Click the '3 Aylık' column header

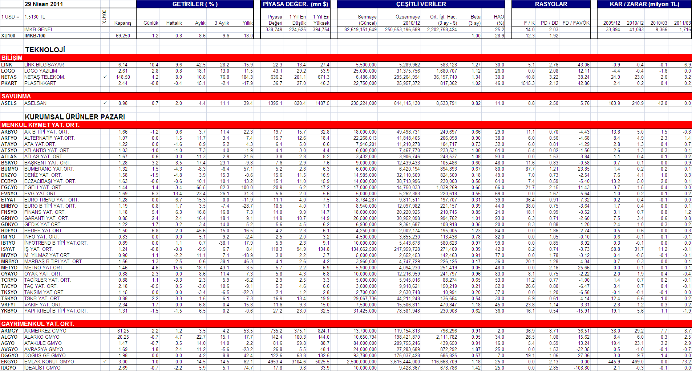pos(222,23)
